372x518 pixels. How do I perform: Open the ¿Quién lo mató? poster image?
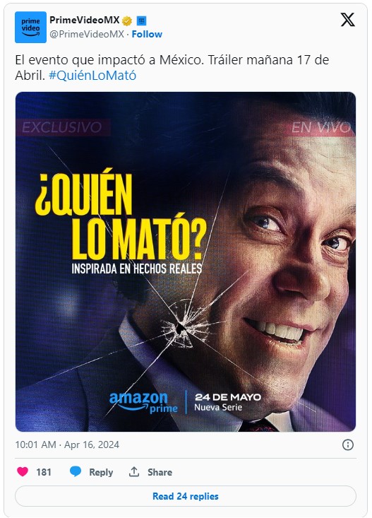(x=186, y=261)
